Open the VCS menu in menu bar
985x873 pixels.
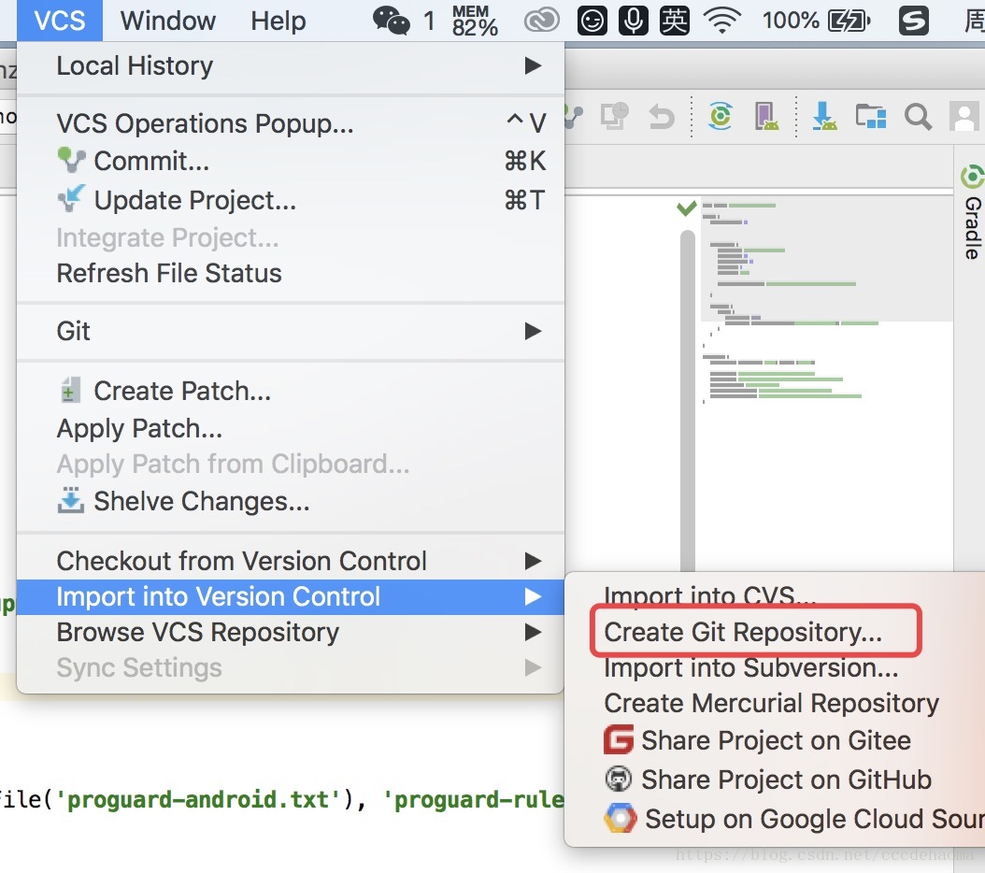coord(60,21)
